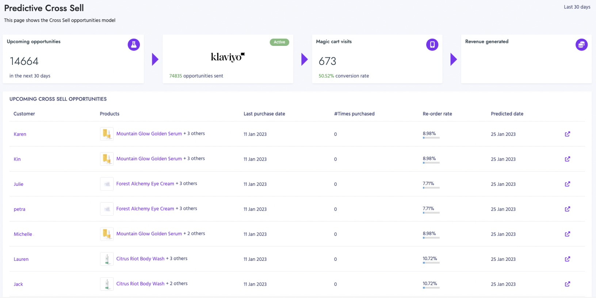Open Mountain Glow Golden Serum link for Karen
Screen dimensions: 596x298
click(149, 134)
